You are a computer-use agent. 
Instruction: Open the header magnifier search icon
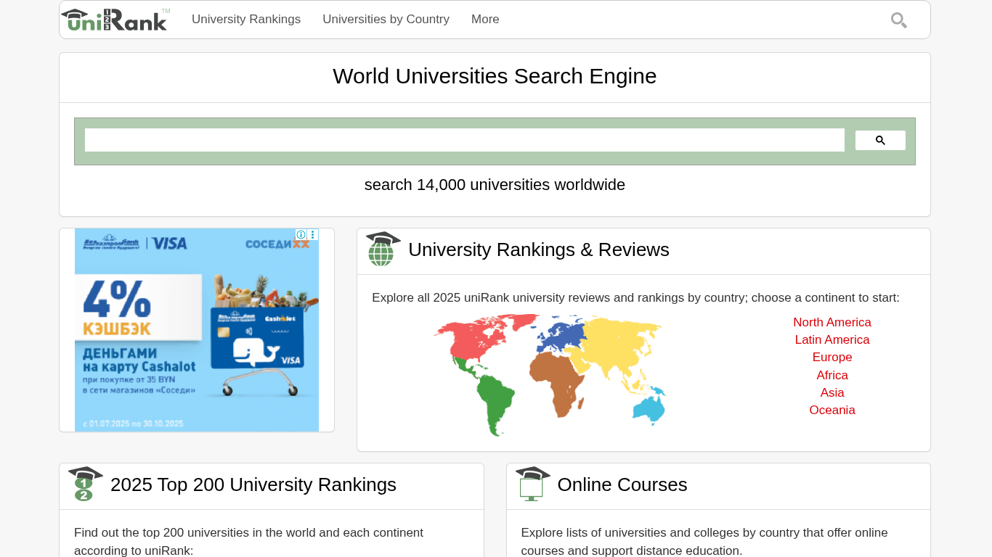(898, 20)
